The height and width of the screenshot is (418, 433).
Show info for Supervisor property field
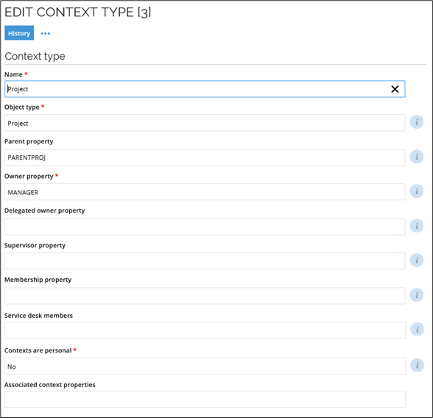(417, 261)
